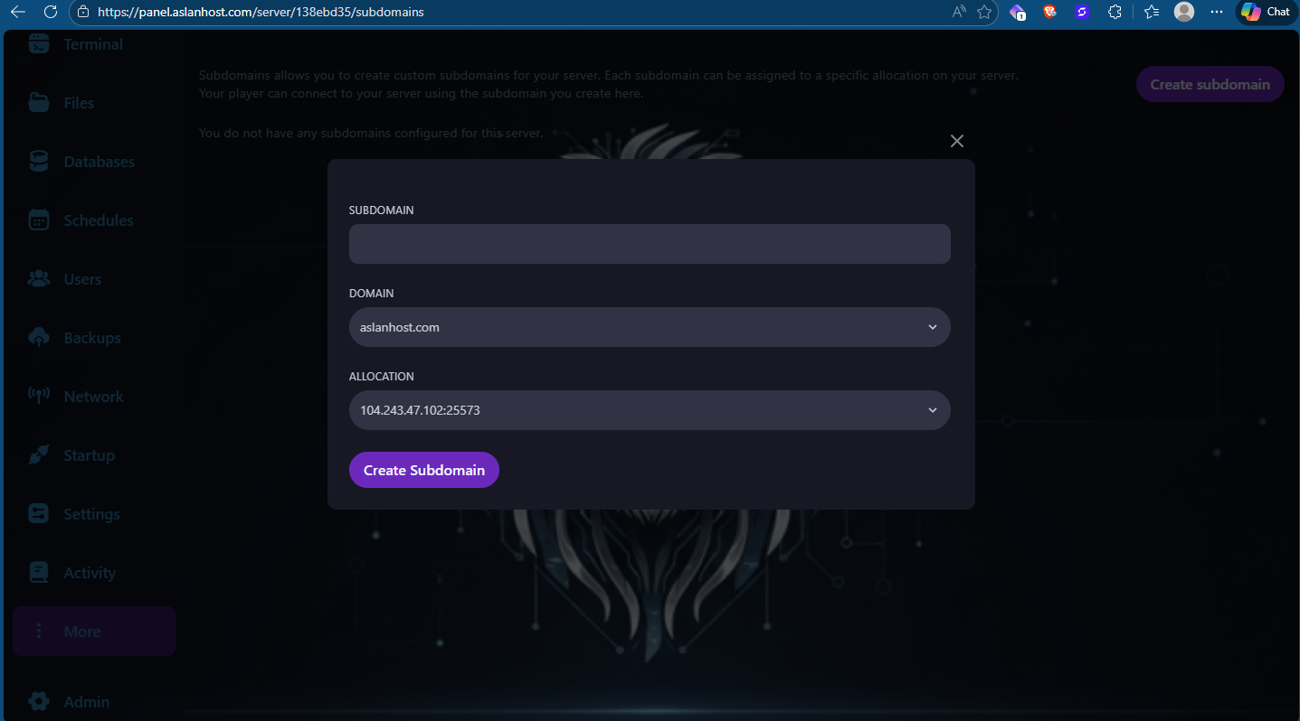Close the create subdomain dialog
The width and height of the screenshot is (1300, 721).
coord(956,141)
